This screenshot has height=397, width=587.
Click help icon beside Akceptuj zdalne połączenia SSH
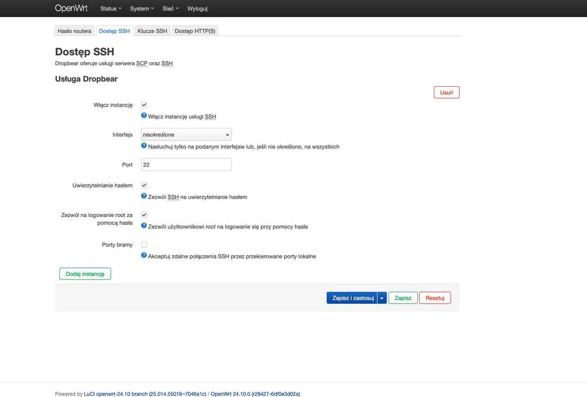tap(144, 255)
